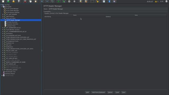Click the globe icon at top right
The image size is (169, 95).
click(166, 1)
